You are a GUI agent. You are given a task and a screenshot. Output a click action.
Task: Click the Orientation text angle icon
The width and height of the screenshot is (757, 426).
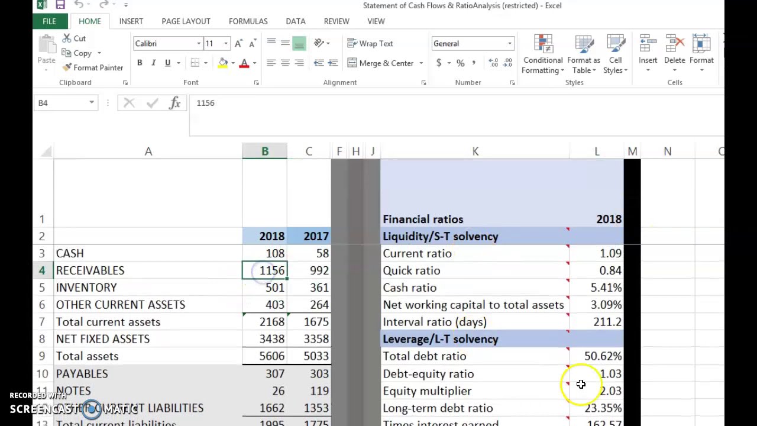tap(319, 43)
